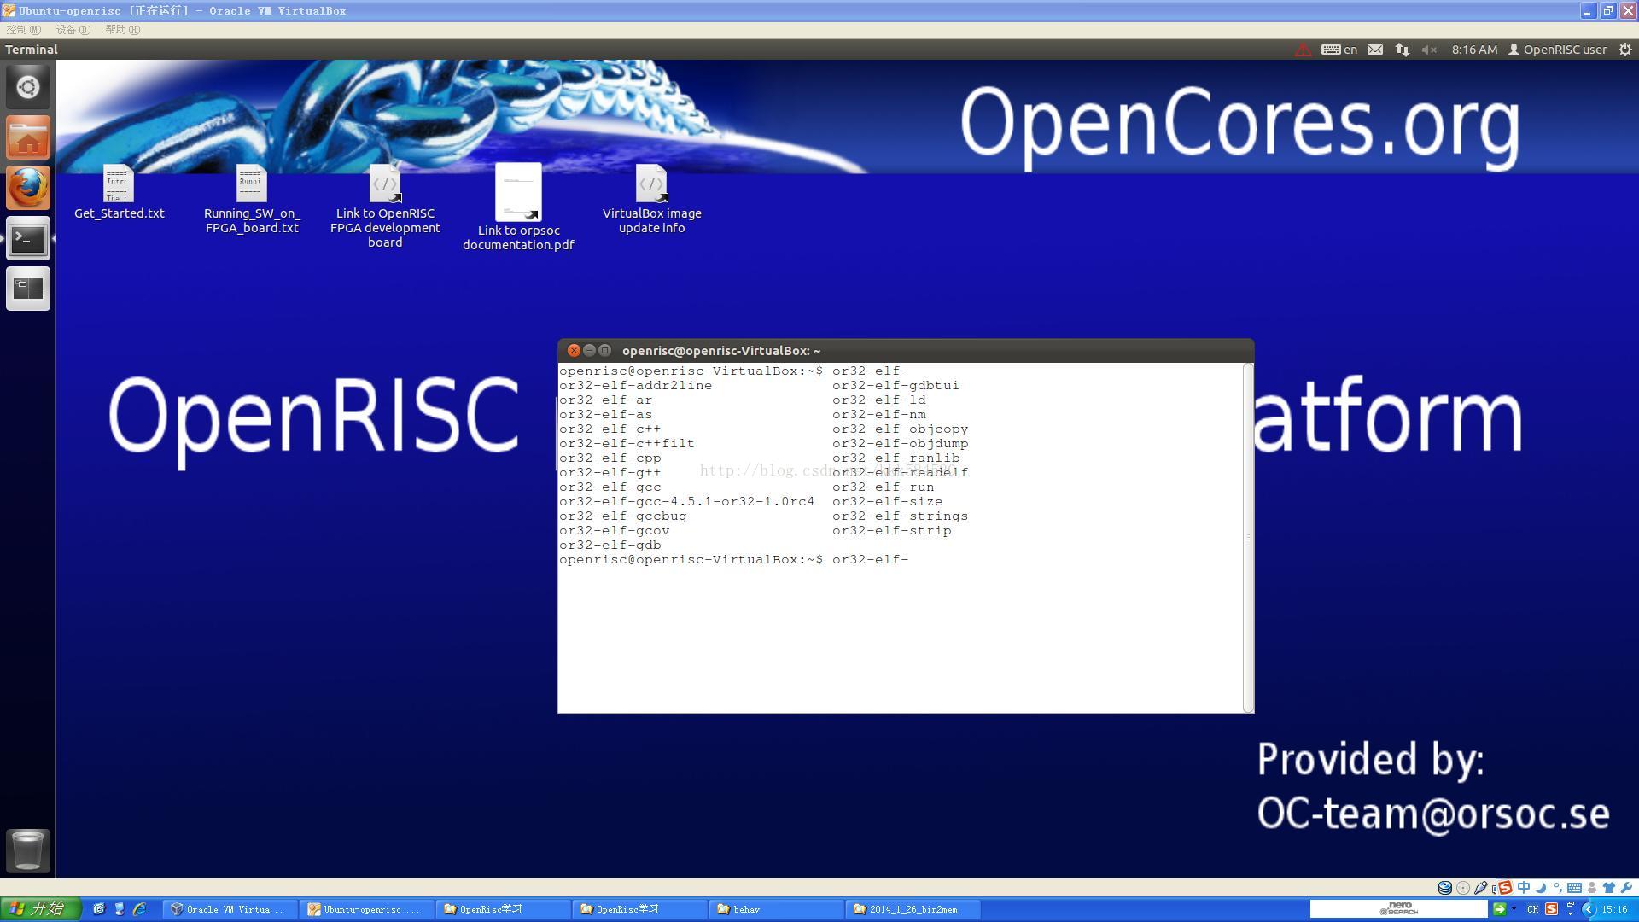Click the green Nero search go arrow

click(1500, 909)
